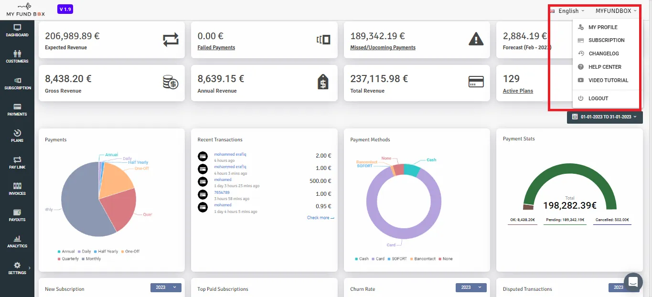652x297 pixels.
Task: Open the Subscription sidebar section
Action: pos(17,84)
